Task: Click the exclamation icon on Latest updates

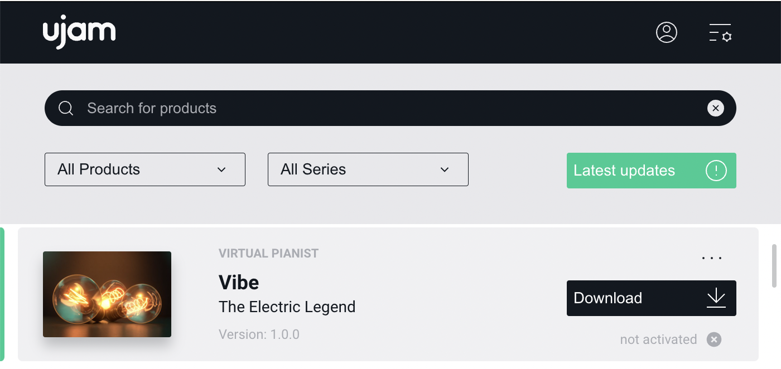Action: (x=716, y=171)
